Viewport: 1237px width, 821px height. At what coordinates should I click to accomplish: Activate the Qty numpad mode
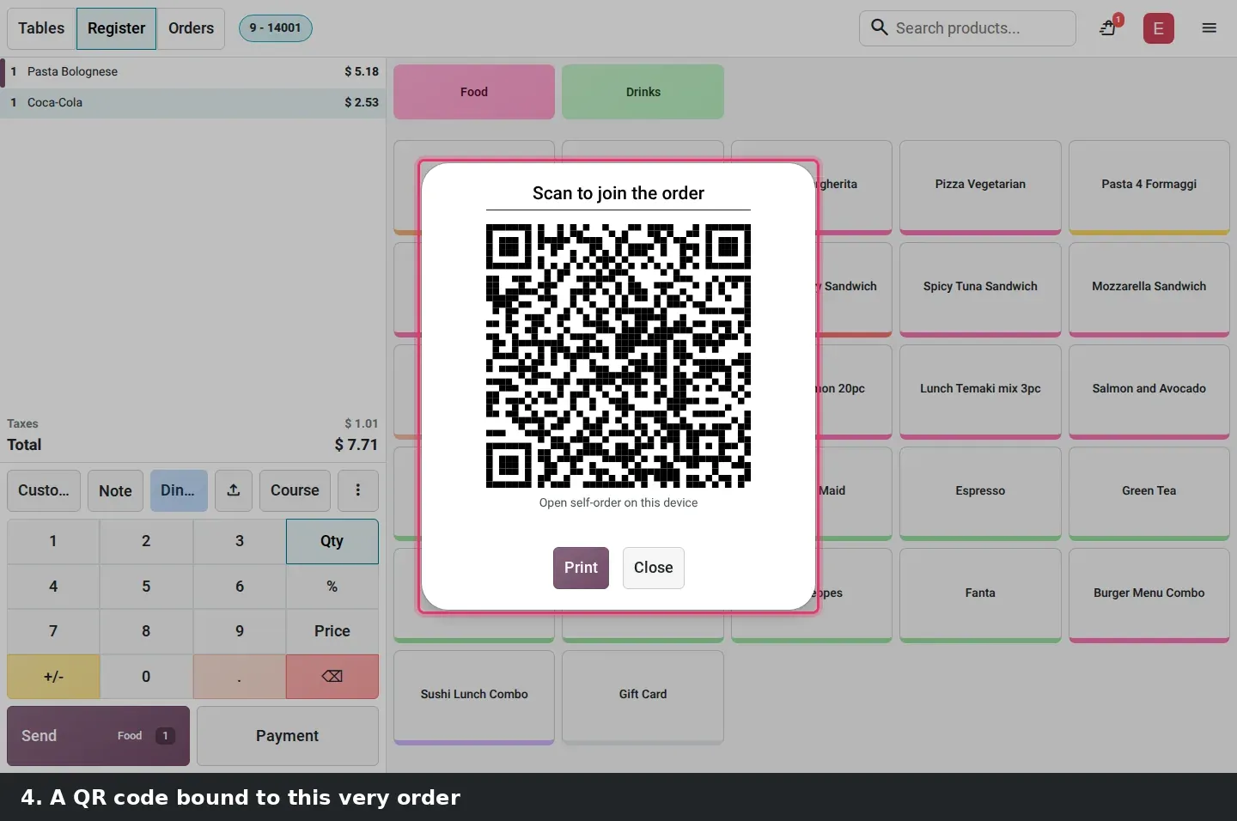(332, 541)
